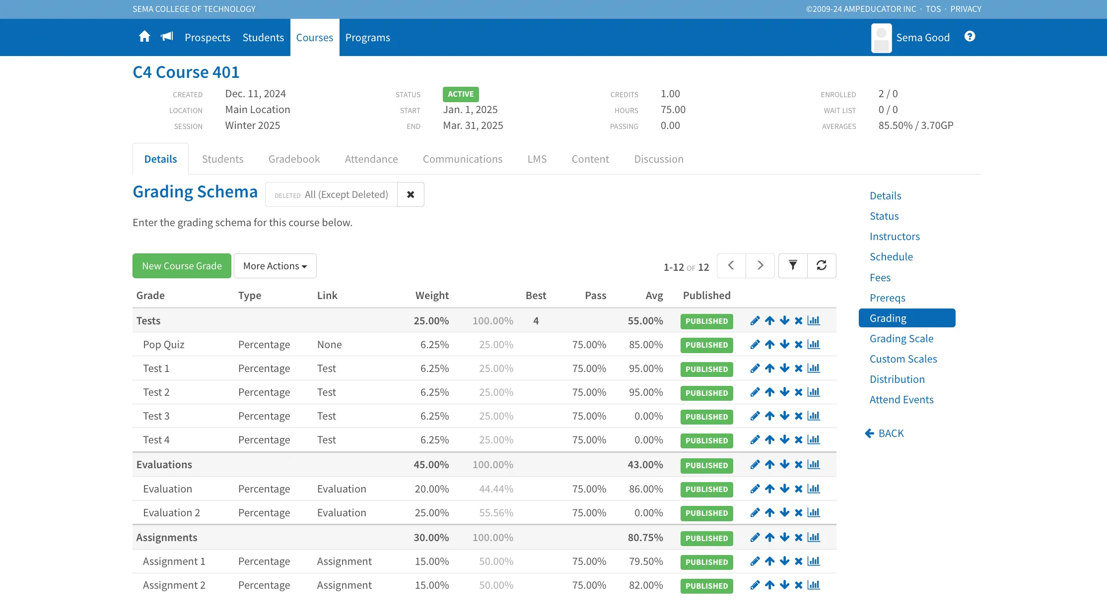Open Programs in top navigation
Image resolution: width=1107 pixels, height=615 pixels.
click(x=368, y=38)
